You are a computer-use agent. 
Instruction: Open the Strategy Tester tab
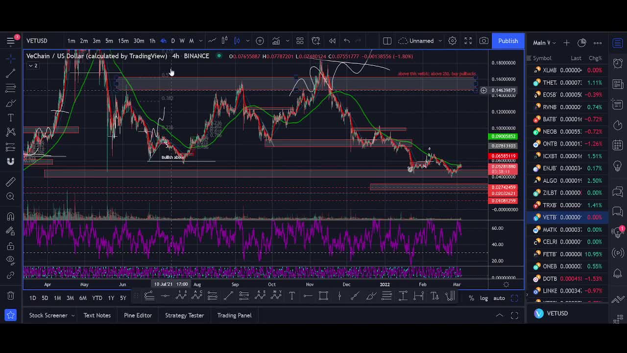coord(184,315)
